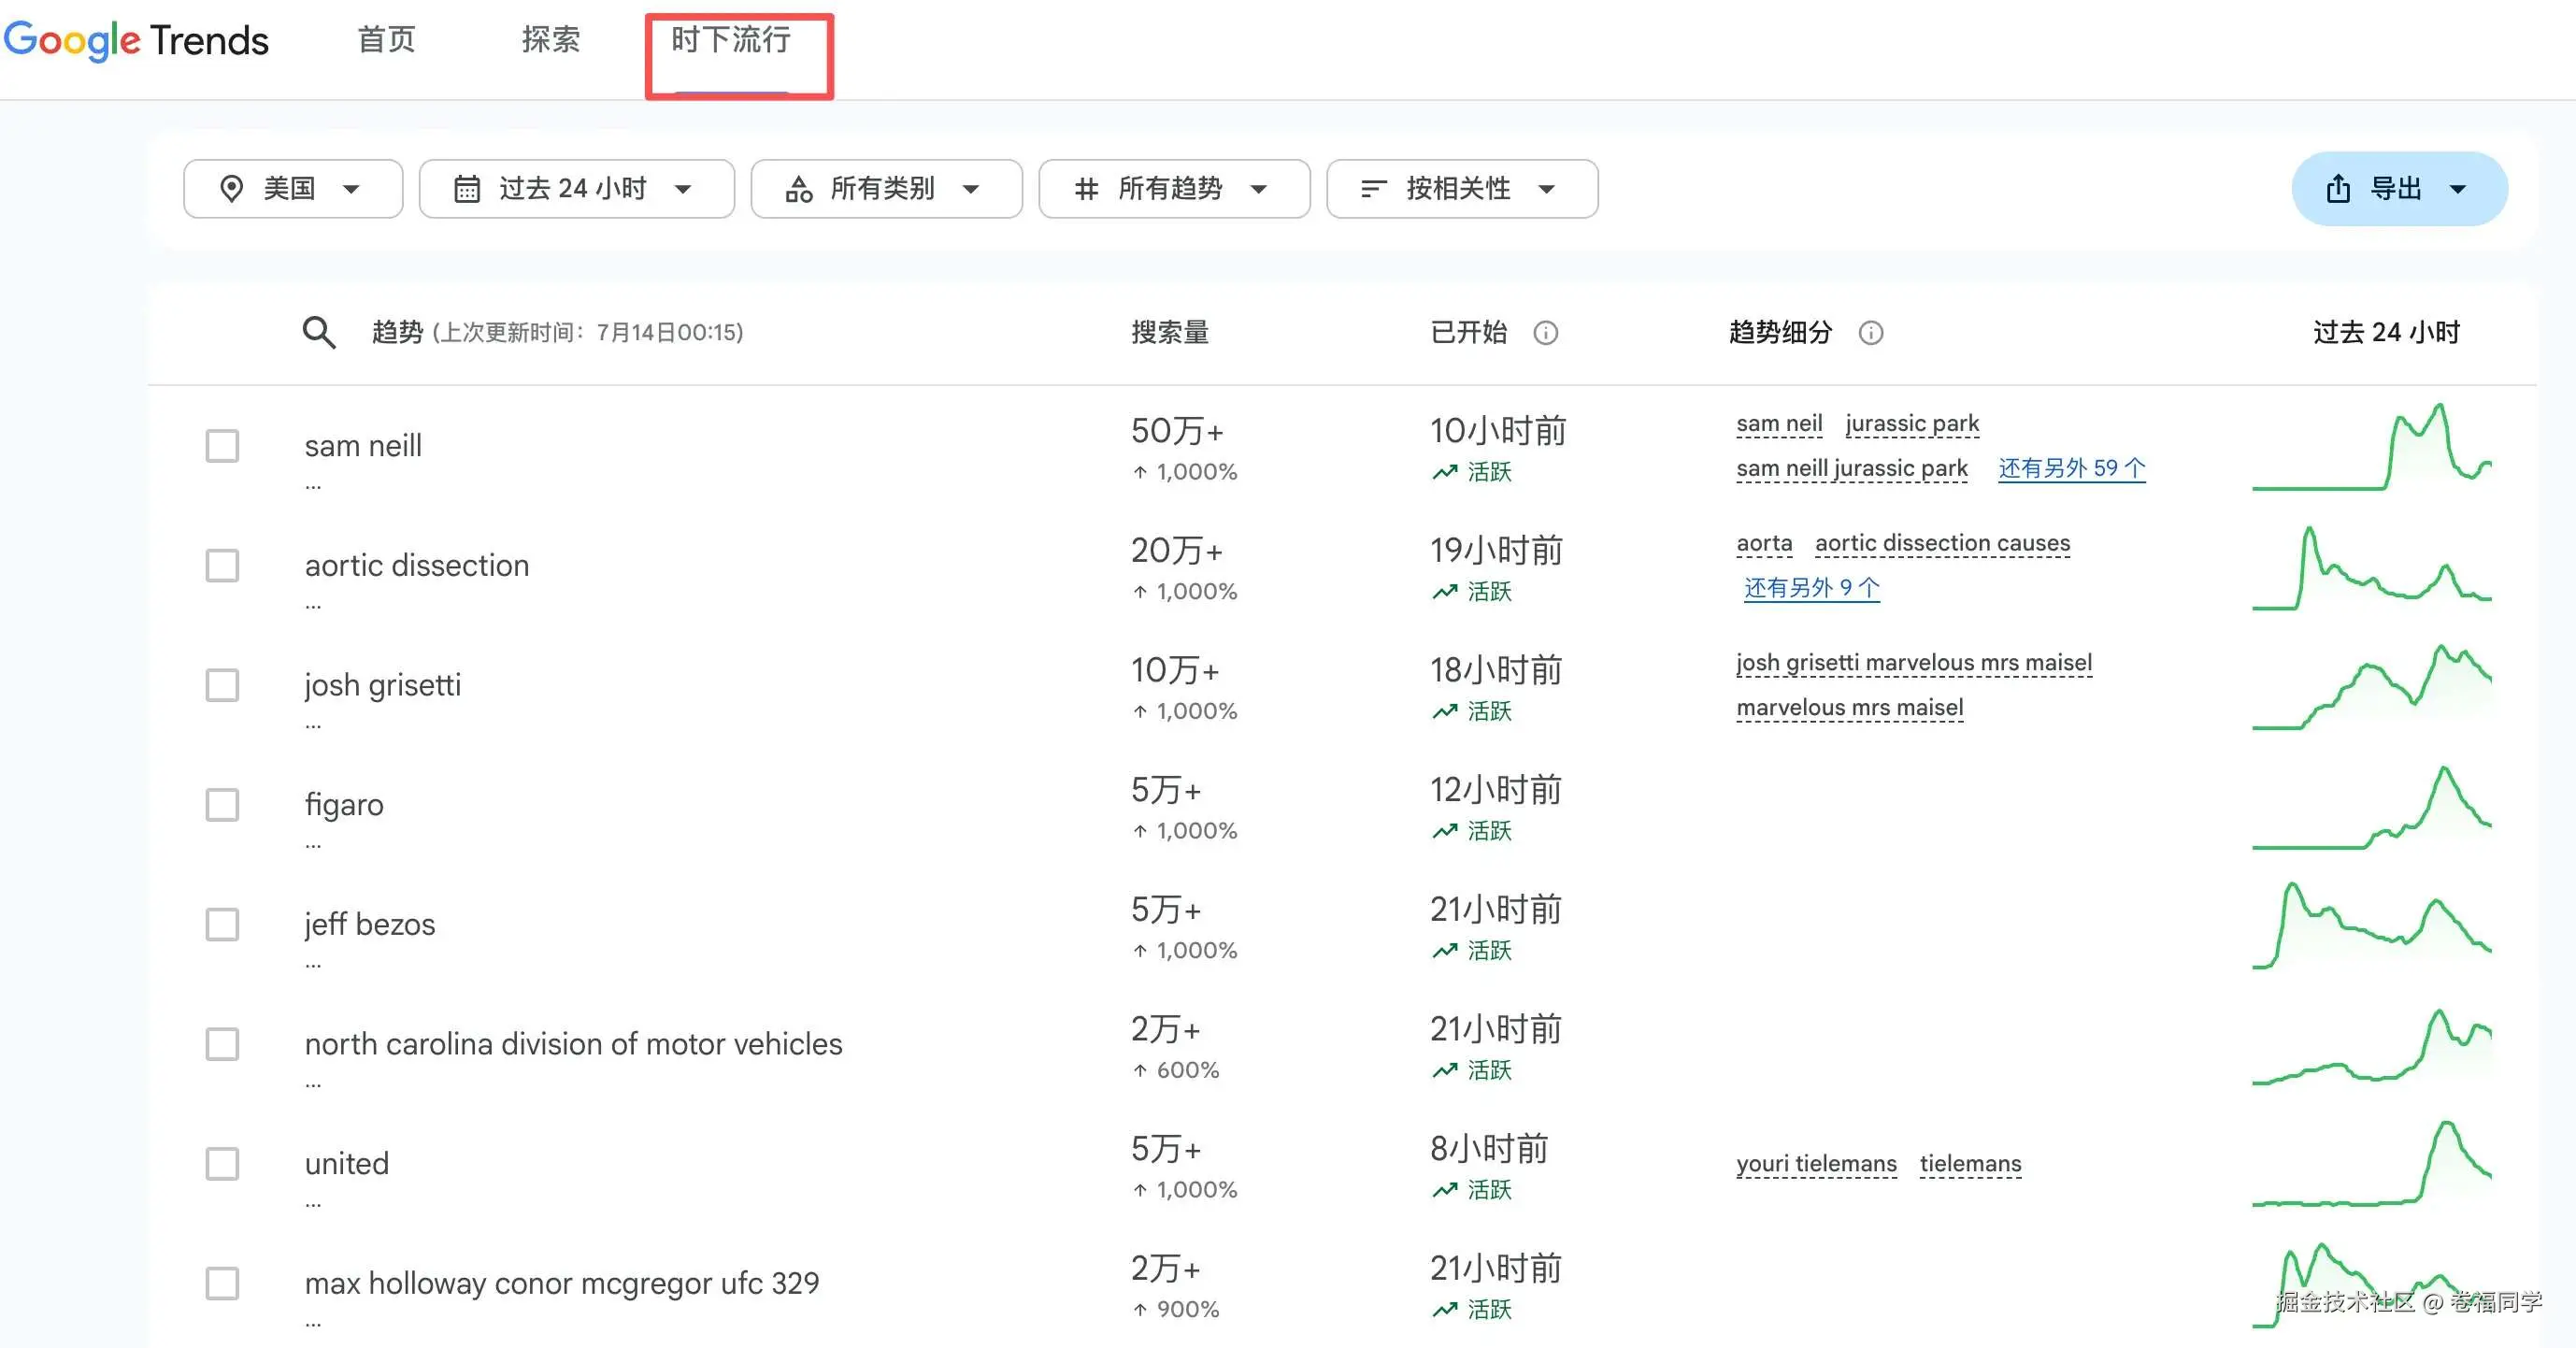Click the united row sparkline chart
2576x1348 pixels.
pyautogui.click(x=2372, y=1165)
